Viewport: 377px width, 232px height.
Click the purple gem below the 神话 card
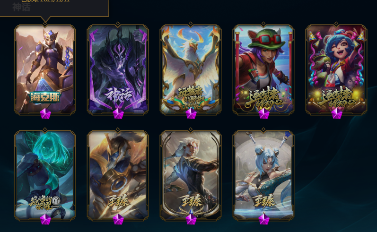coord(118,113)
